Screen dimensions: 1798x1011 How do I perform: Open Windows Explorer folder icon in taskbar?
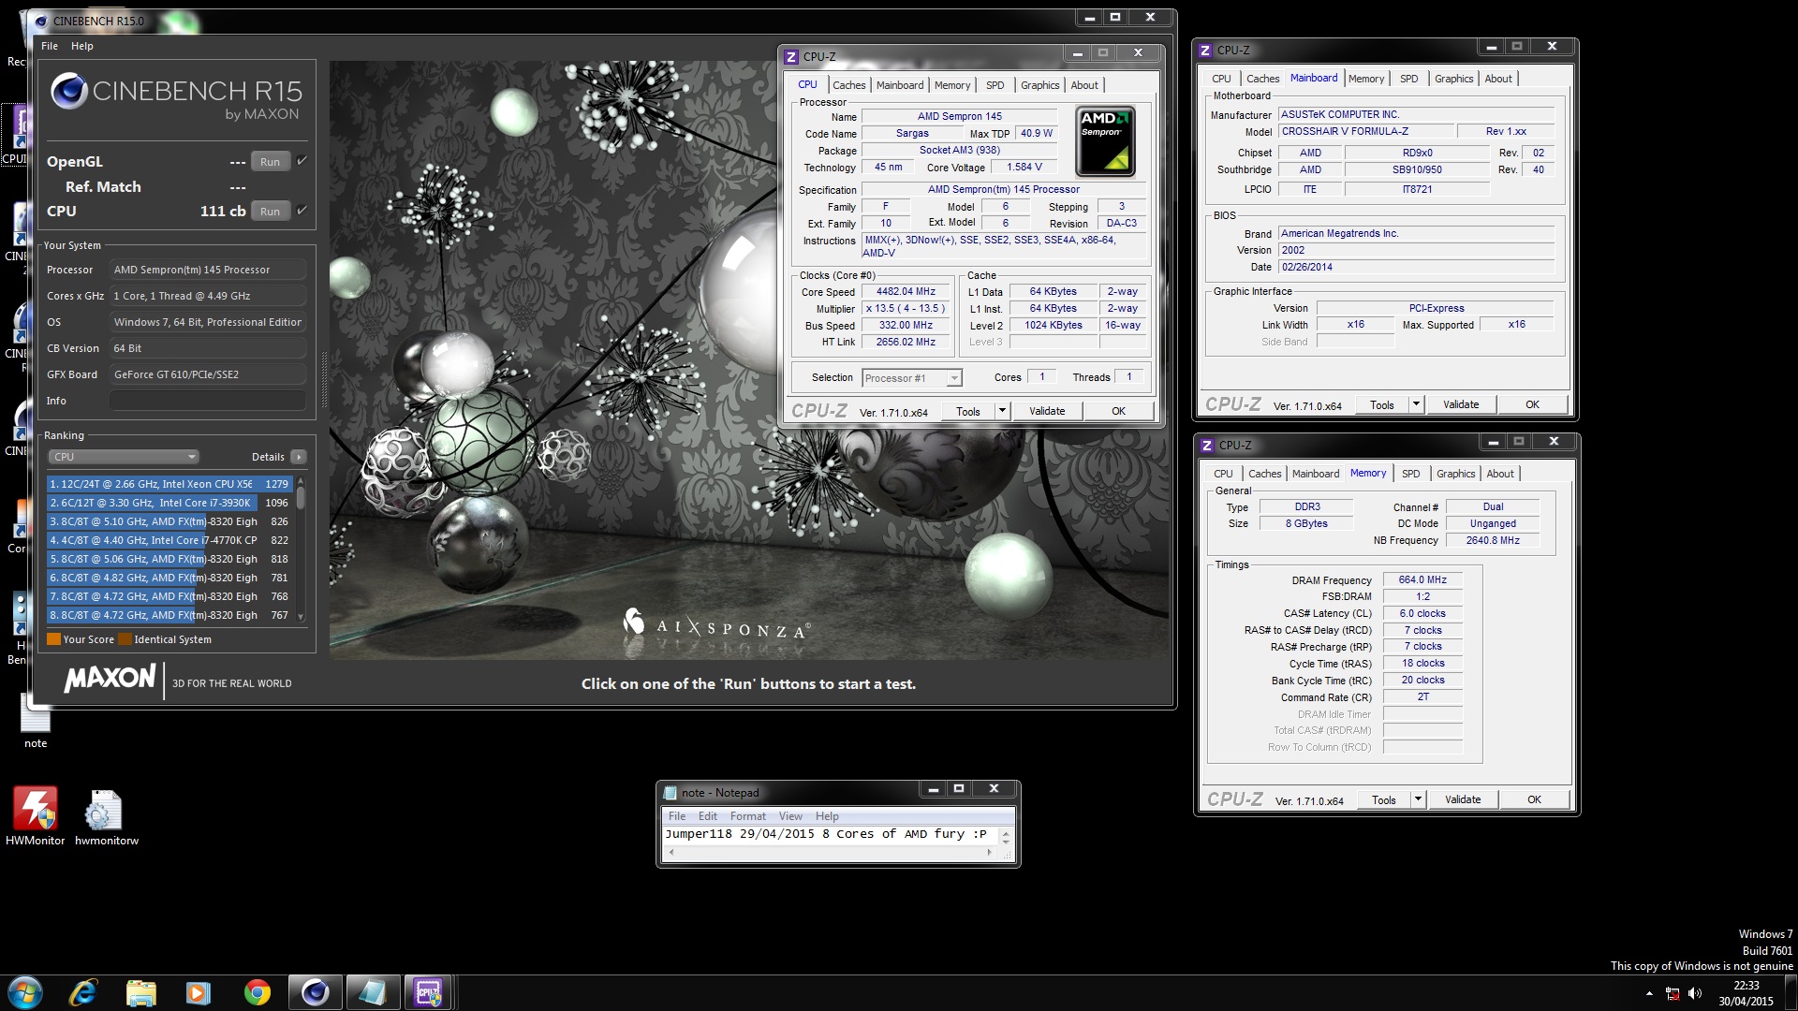140,992
